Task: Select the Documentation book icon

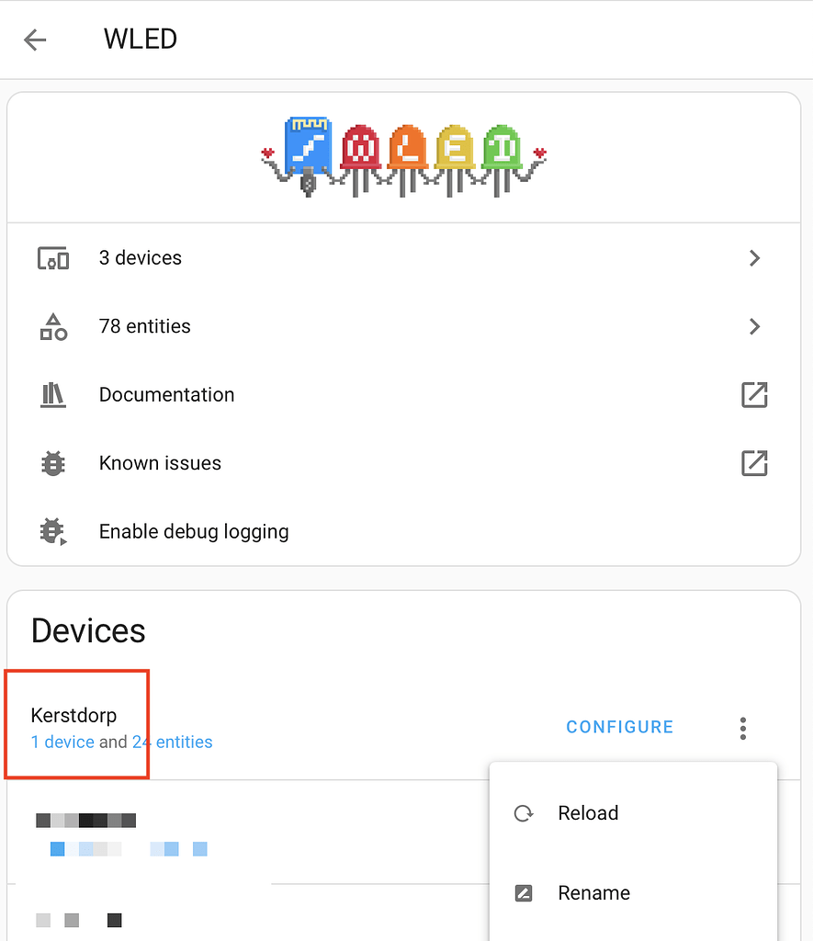Action: (x=53, y=395)
